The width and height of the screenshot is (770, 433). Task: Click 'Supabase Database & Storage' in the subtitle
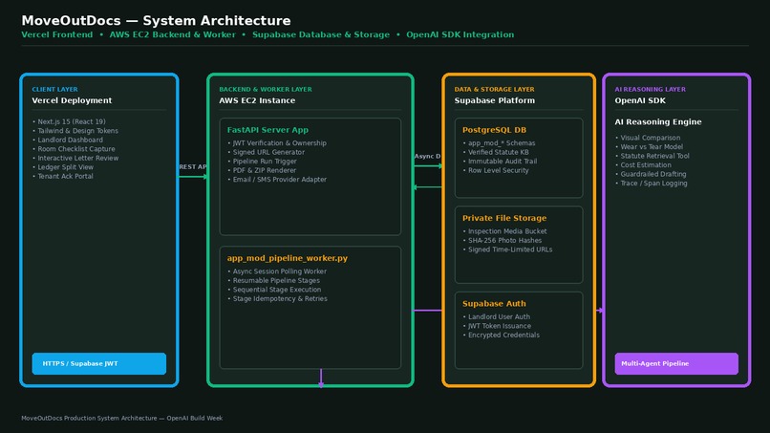[321, 35]
